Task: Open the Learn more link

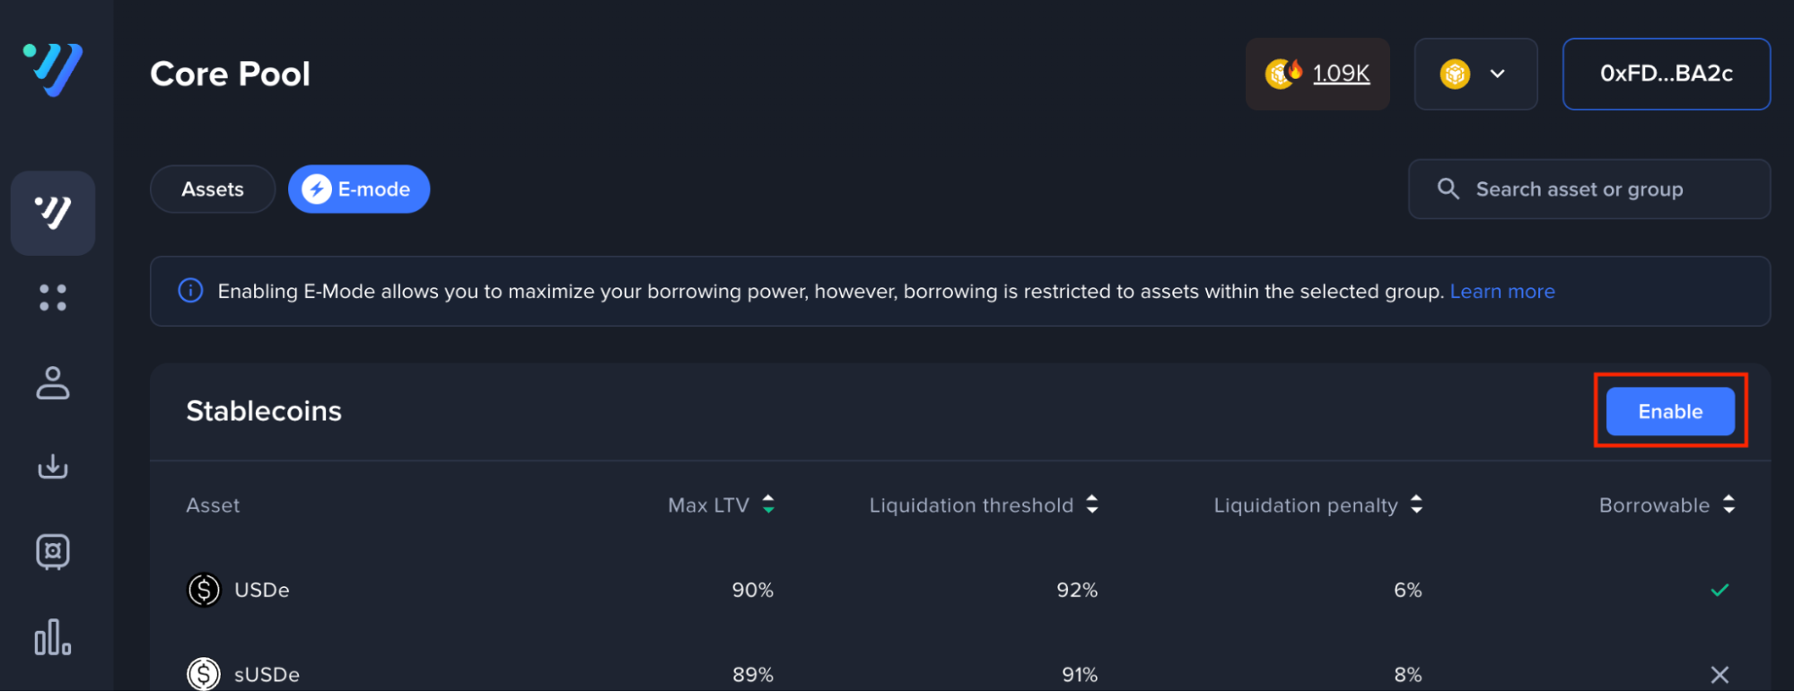Action: pos(1501,292)
